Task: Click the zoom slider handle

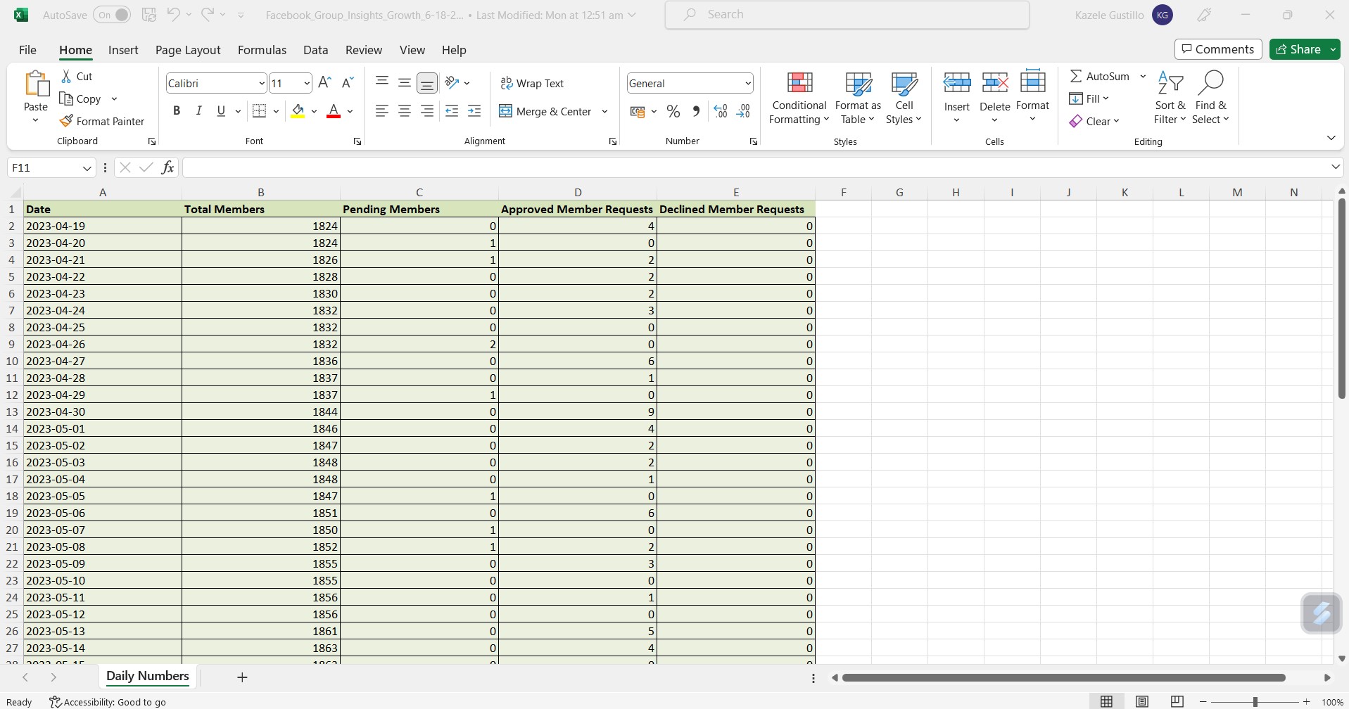Action: click(1255, 702)
